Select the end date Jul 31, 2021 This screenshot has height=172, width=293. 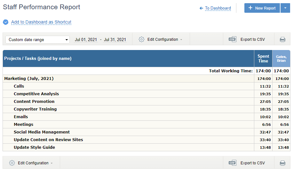tap(115, 39)
